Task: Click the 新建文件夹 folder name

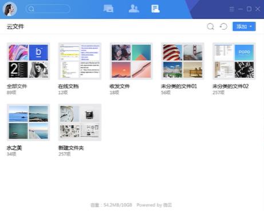Action: pyautogui.click(x=71, y=148)
